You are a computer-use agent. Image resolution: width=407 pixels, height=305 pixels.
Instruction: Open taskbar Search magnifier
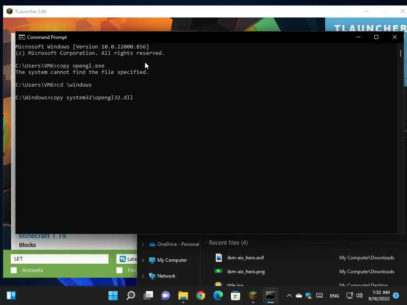click(130, 295)
